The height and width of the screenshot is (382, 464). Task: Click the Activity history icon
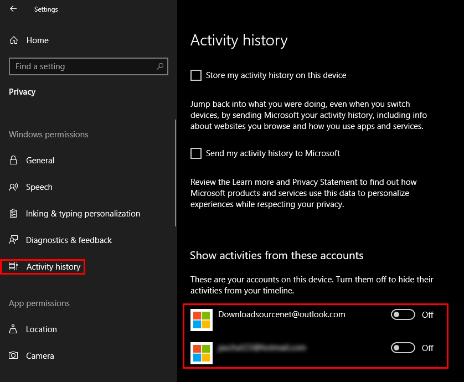coord(13,266)
